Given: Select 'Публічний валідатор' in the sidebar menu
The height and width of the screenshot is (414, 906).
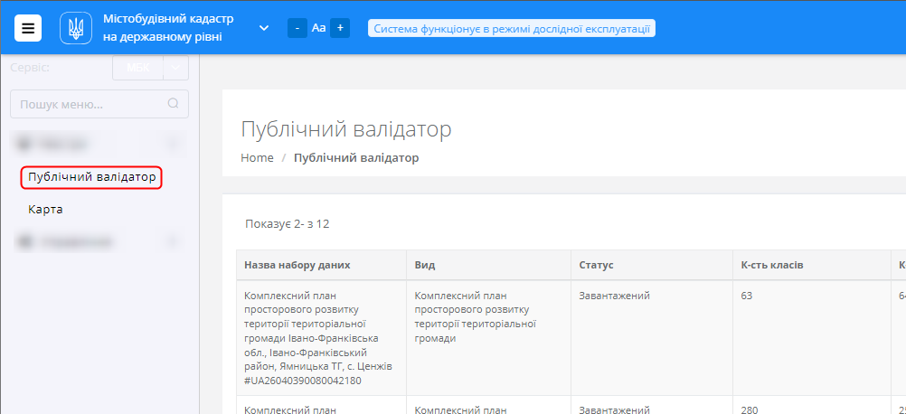Looking at the screenshot, I should tap(92, 177).
